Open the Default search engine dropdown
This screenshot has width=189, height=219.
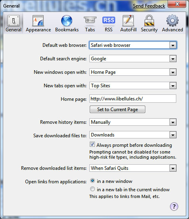133,59
